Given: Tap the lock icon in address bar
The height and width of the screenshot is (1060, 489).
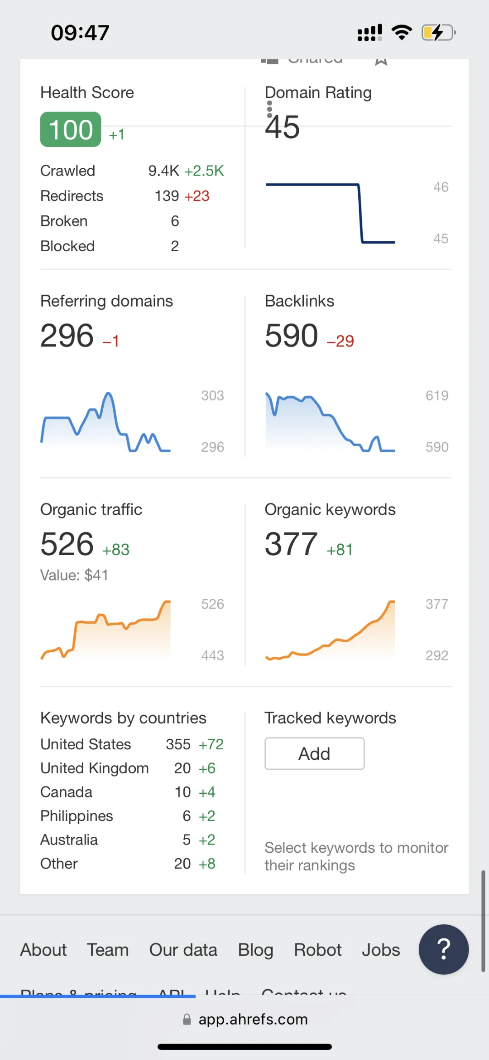Looking at the screenshot, I should (x=187, y=1020).
